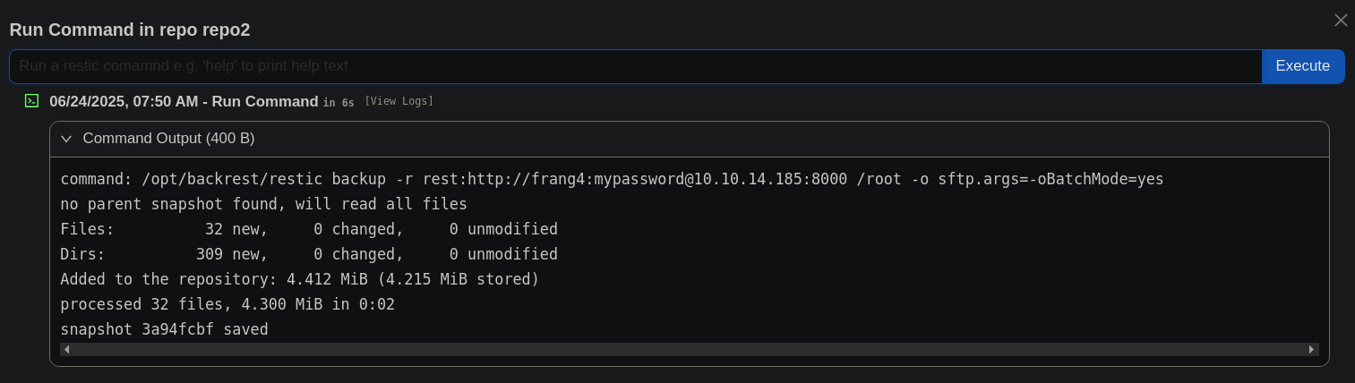Viewport: 1355px width, 383px height.
Task: Click the 'snapshot 3a94fcbf saved' line
Action: (164, 329)
